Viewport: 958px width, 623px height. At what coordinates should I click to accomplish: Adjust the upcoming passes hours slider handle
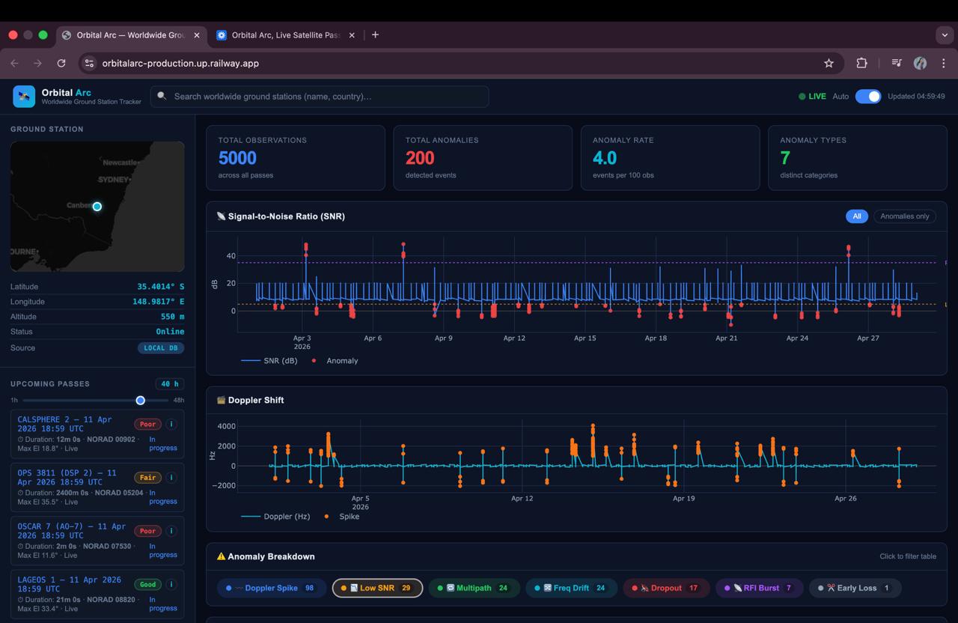tap(140, 400)
